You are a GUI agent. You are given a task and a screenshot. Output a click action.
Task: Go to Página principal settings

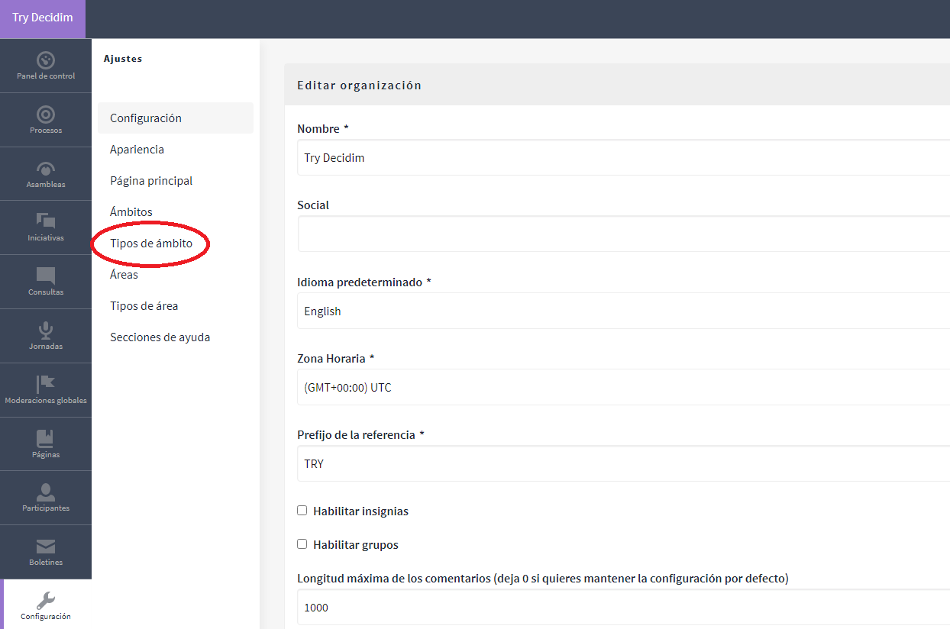point(151,181)
